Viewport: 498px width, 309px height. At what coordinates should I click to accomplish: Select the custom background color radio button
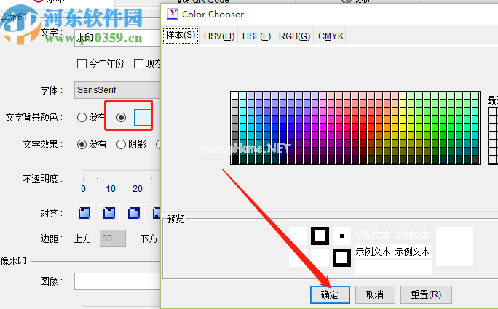[121, 117]
